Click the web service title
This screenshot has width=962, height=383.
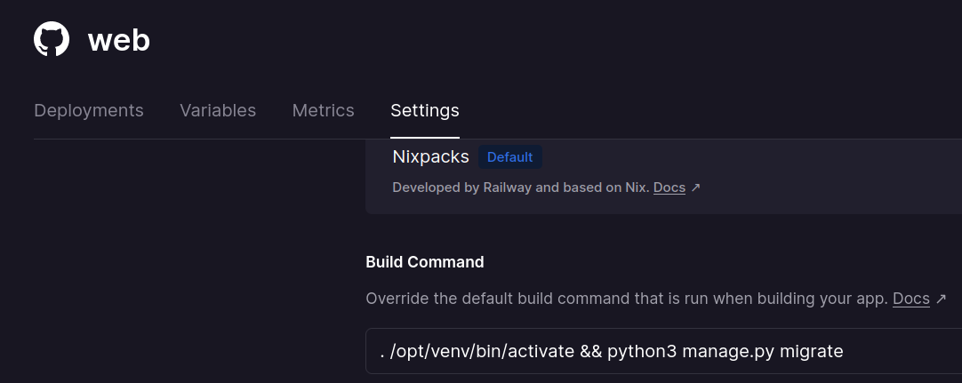coord(119,41)
